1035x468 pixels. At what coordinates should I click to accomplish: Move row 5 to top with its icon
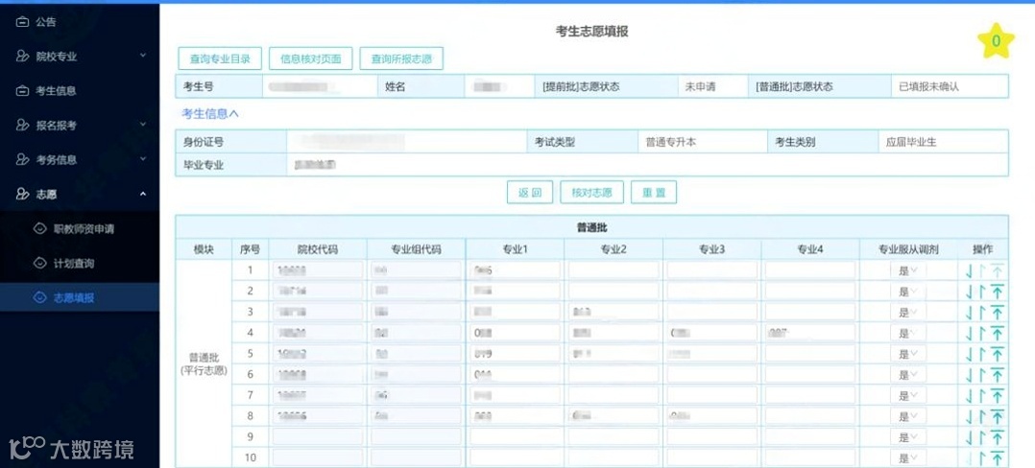point(997,355)
